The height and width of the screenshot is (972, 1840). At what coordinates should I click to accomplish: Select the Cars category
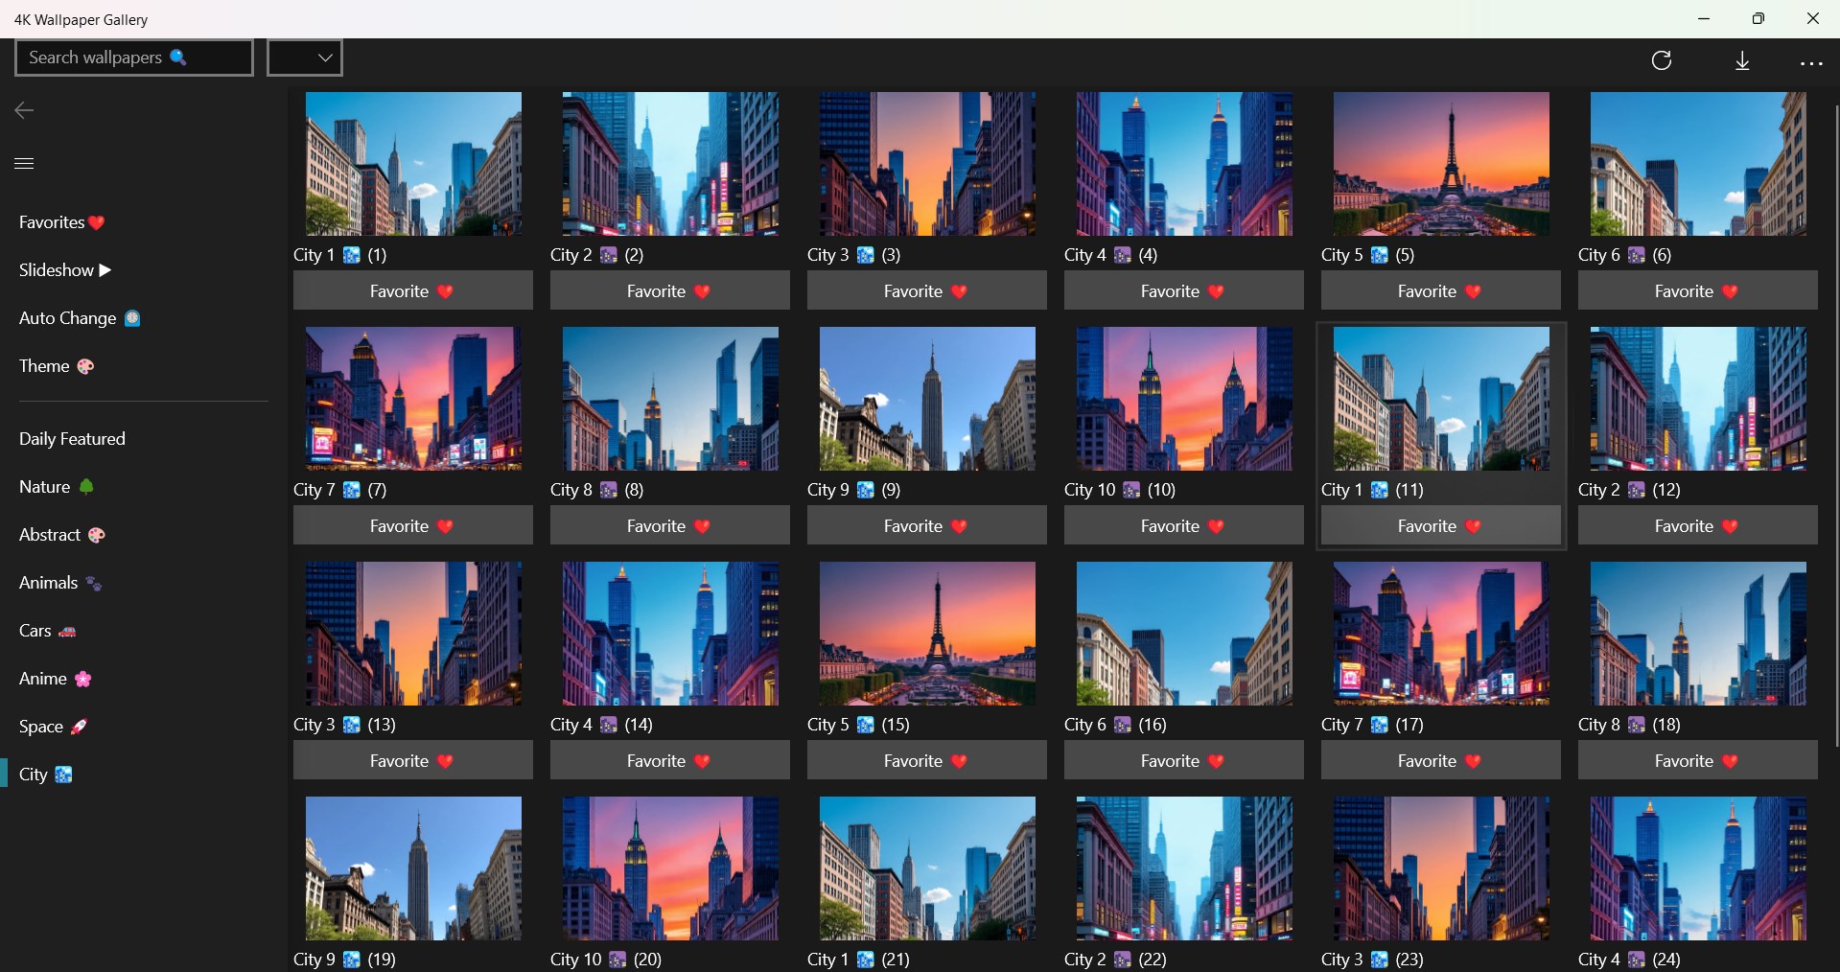coord(48,631)
